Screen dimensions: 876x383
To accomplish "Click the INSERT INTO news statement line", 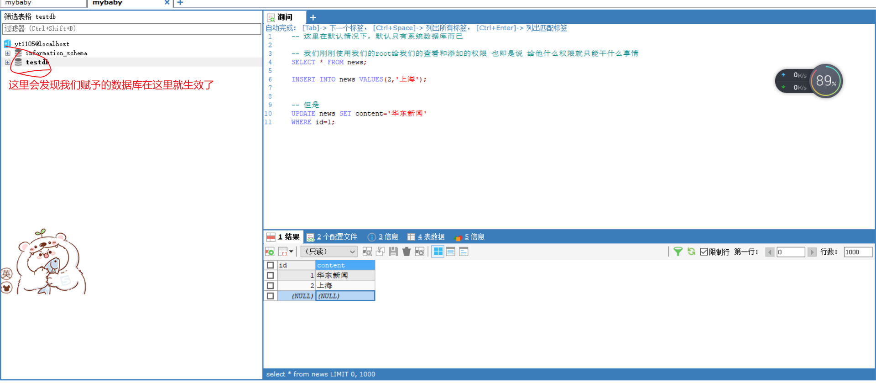I will coord(359,79).
